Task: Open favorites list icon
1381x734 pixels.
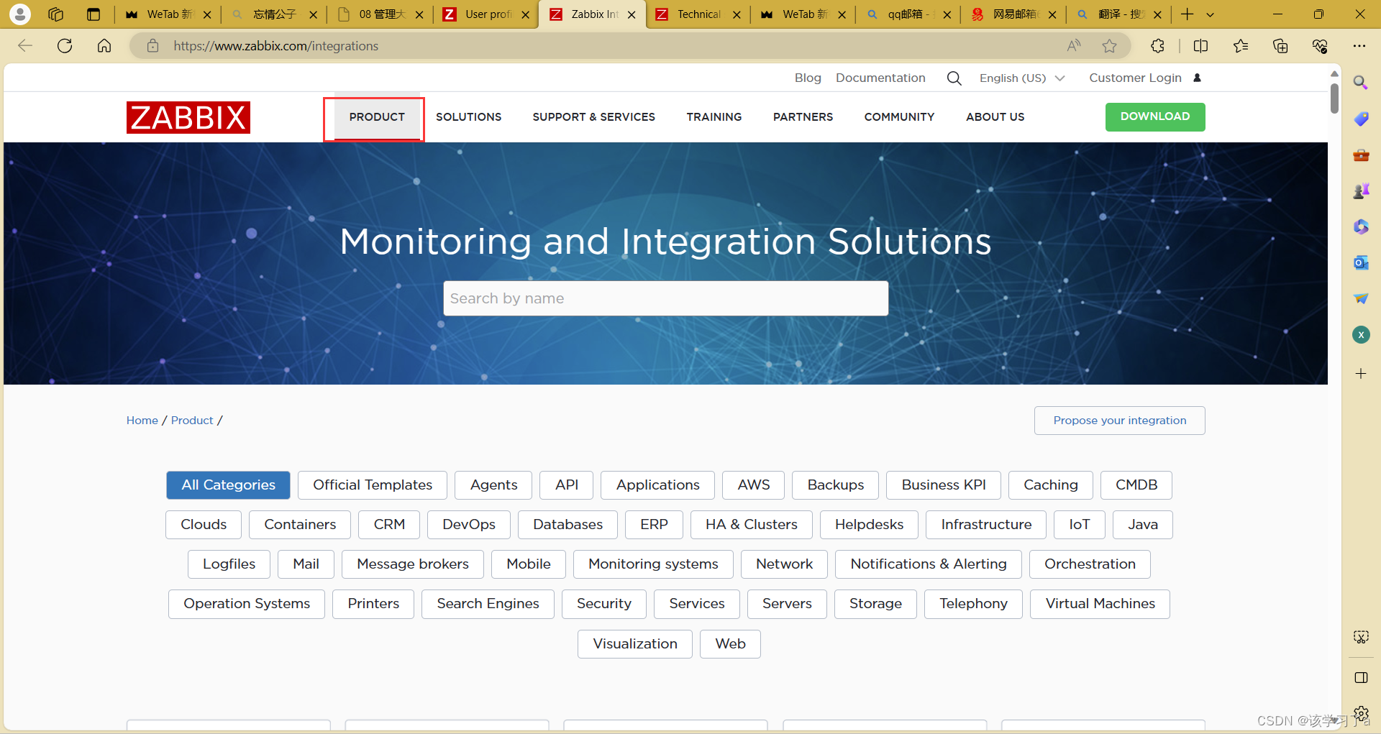Action: (1241, 46)
